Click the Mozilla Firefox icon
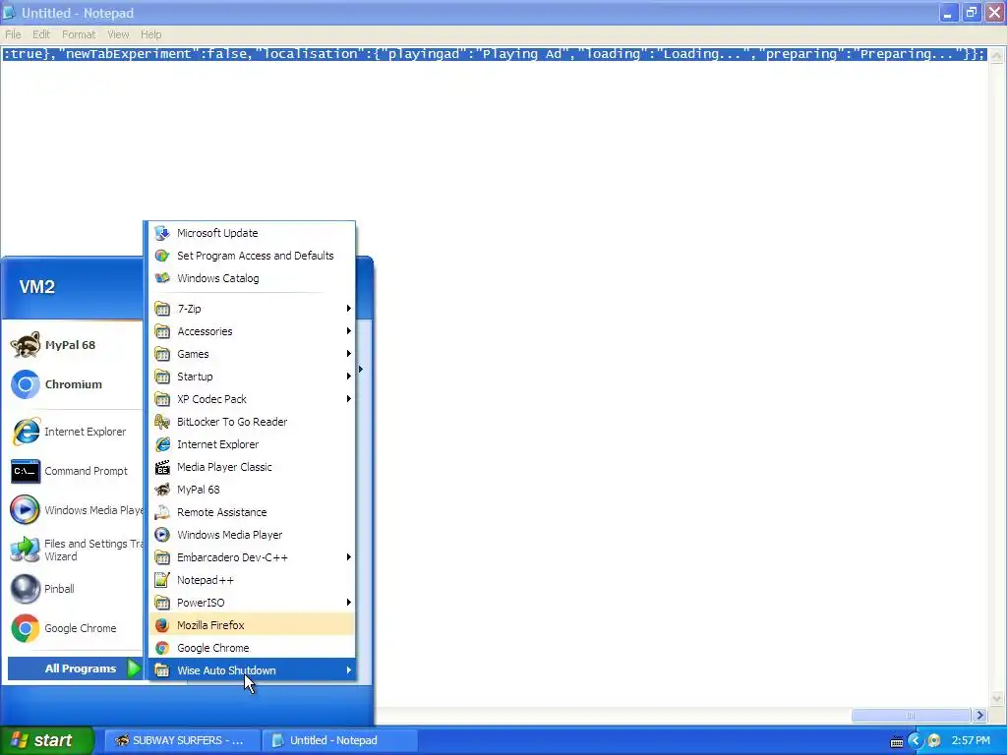The width and height of the screenshot is (1007, 755). coord(162,625)
